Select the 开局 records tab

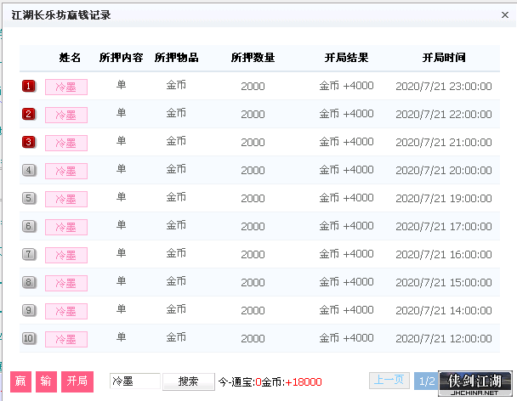77,381
